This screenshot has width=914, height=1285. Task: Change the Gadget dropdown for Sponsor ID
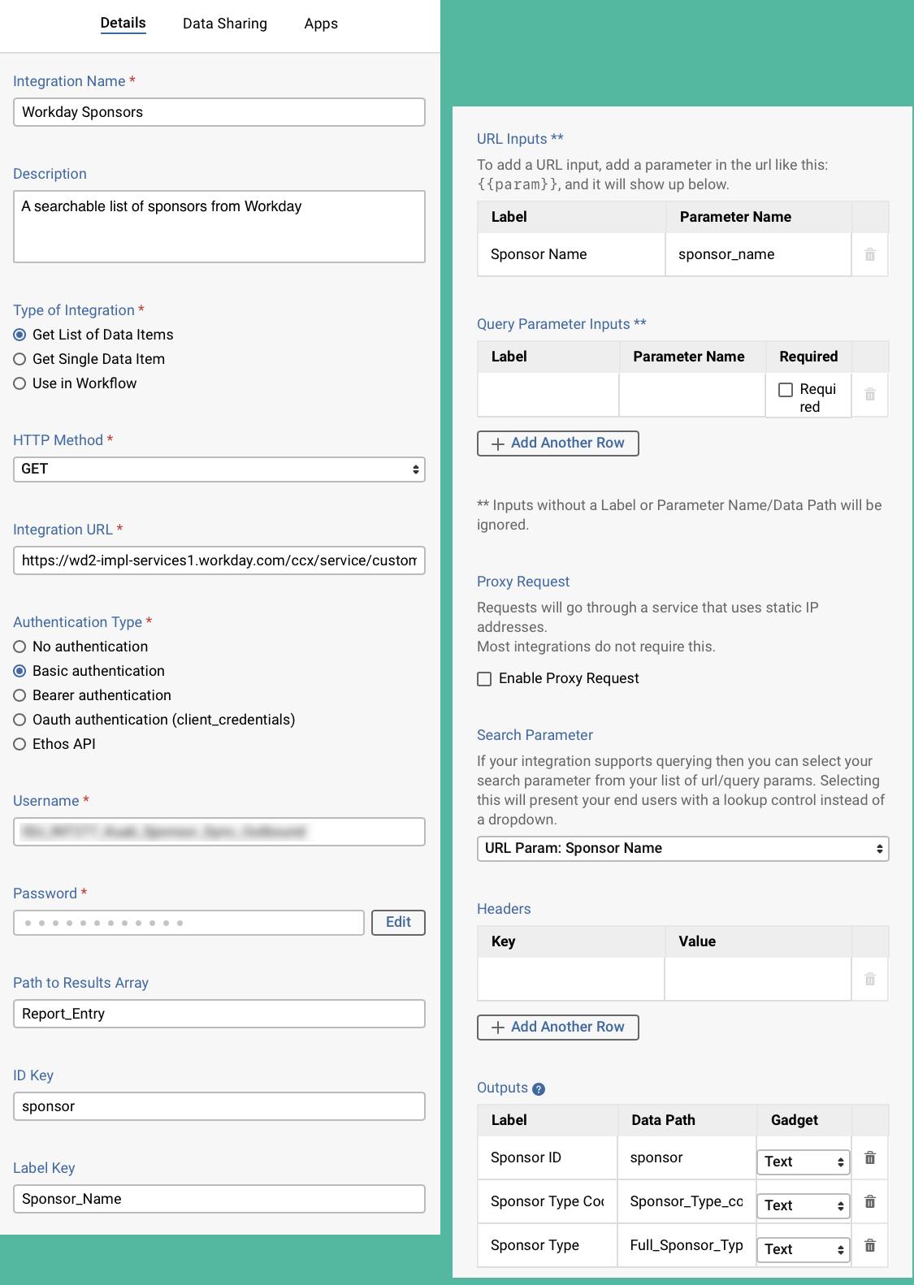point(803,1162)
